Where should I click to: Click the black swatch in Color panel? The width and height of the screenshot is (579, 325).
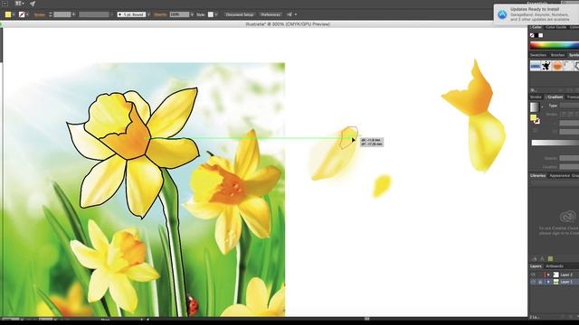(536, 35)
